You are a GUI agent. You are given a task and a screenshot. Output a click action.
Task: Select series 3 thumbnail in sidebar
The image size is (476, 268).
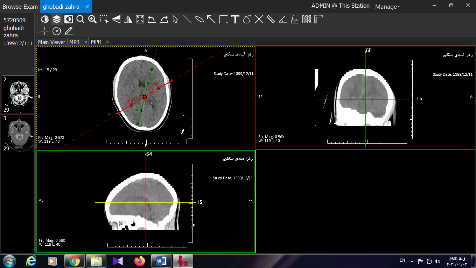[x=18, y=133]
